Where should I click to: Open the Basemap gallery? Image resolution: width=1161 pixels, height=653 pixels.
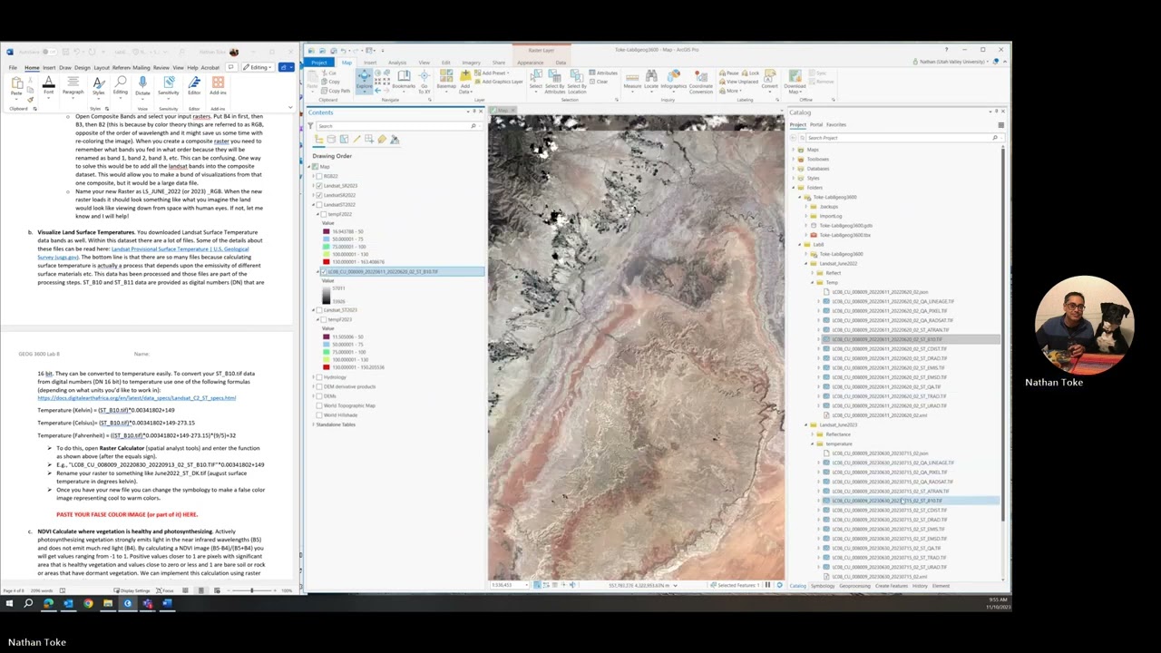(x=446, y=81)
